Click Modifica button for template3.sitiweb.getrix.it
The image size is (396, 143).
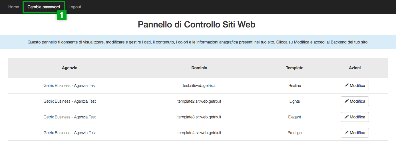coord(355,117)
